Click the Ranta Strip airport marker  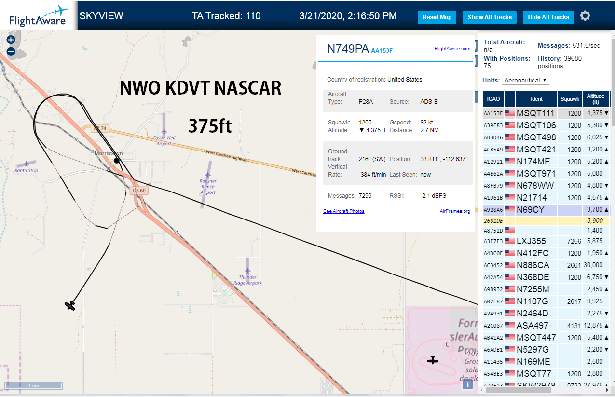[26, 164]
